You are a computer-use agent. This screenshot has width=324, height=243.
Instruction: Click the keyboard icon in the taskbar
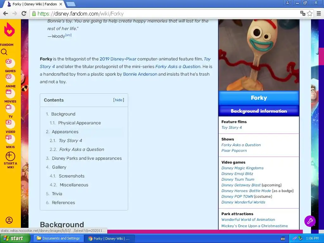[283, 239]
